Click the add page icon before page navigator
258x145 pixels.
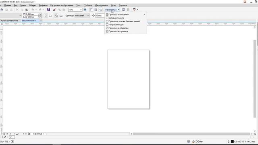click(4, 134)
